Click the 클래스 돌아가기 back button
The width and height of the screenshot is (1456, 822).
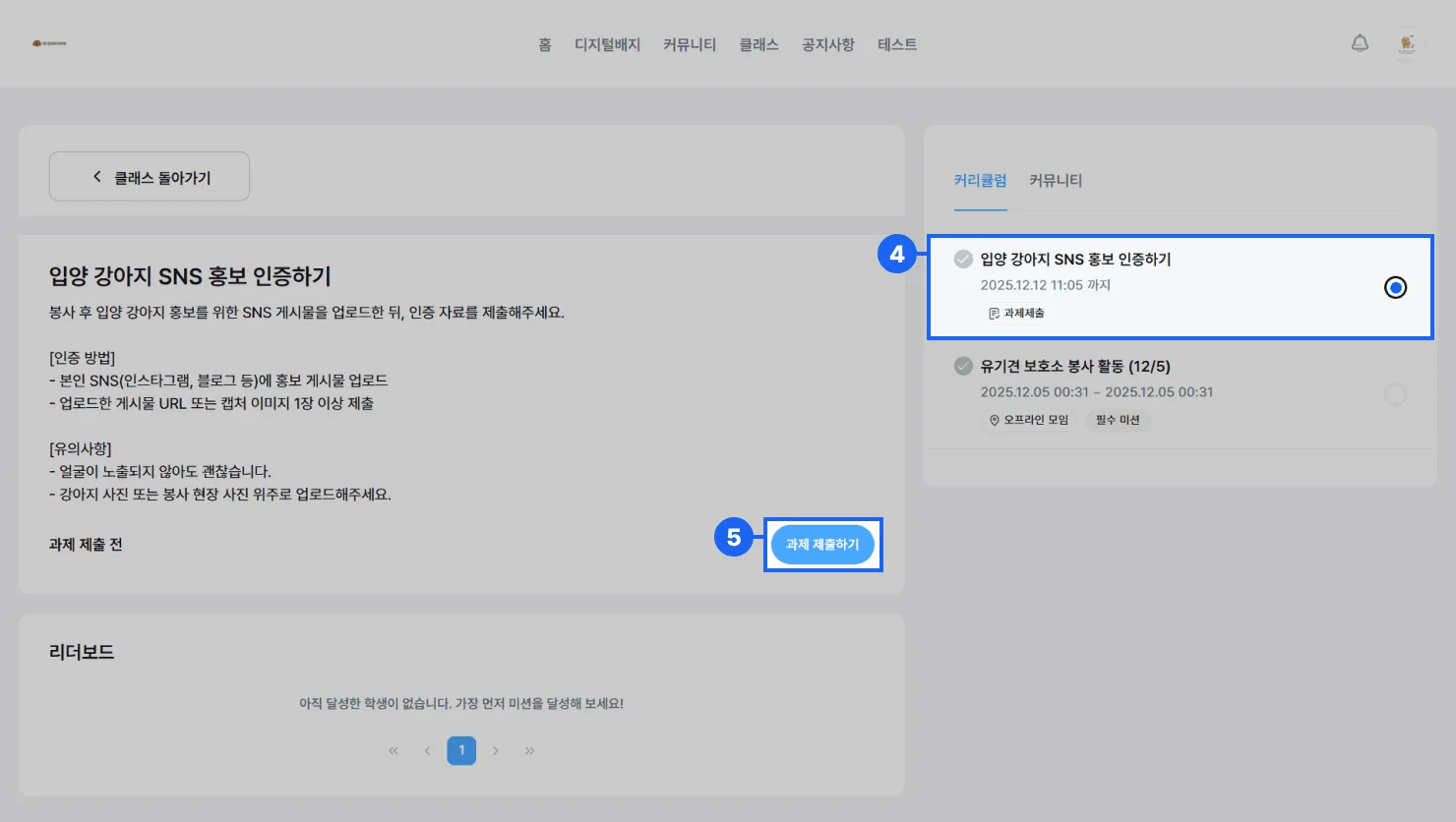(150, 177)
